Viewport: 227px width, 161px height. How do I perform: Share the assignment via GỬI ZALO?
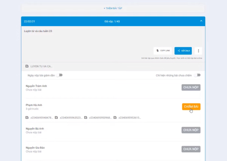coord(183,51)
